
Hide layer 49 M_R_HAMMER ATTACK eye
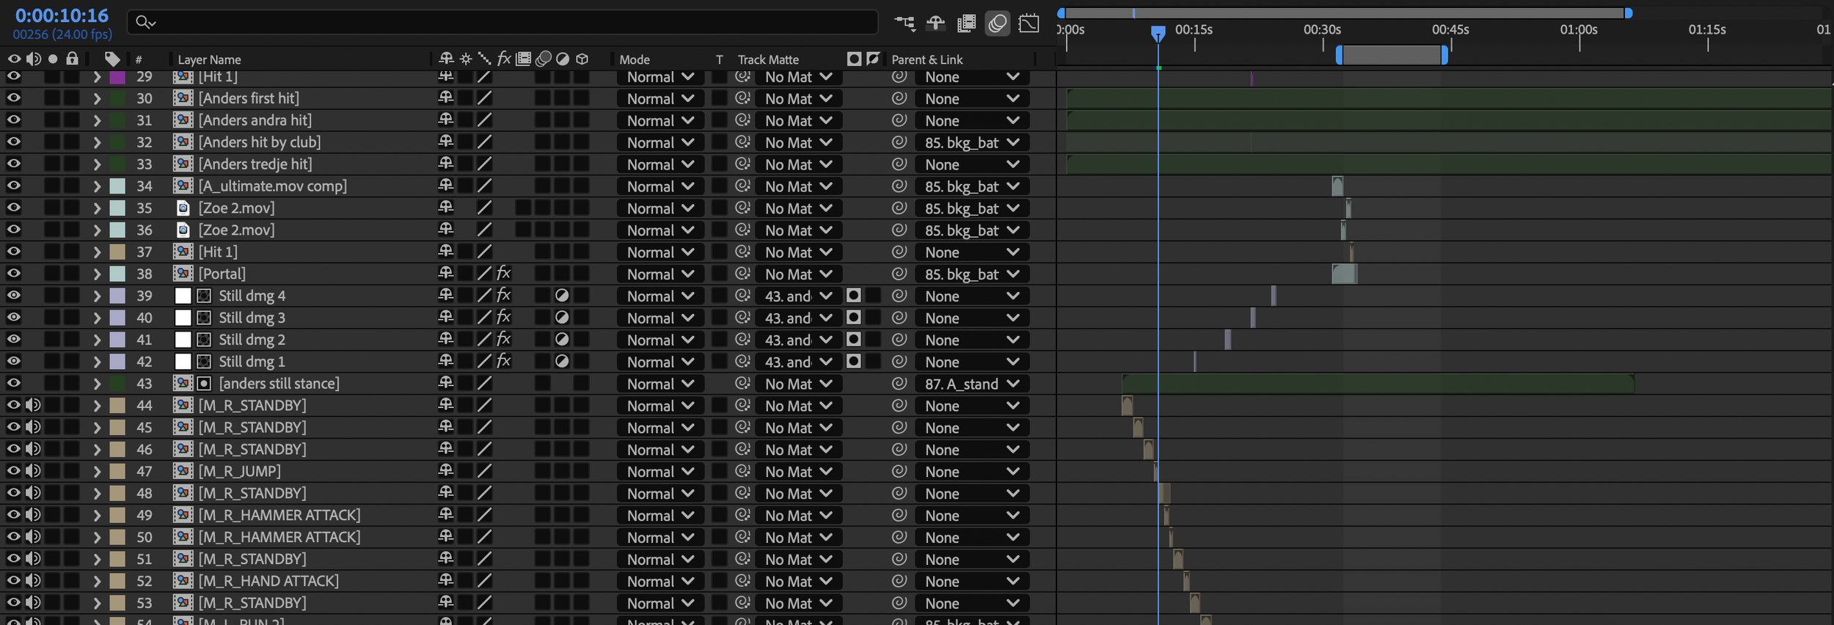[x=14, y=515]
